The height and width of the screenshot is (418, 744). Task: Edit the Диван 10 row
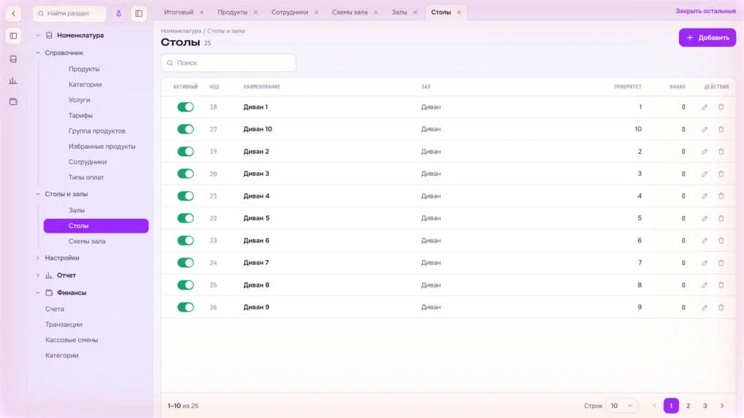click(x=705, y=129)
